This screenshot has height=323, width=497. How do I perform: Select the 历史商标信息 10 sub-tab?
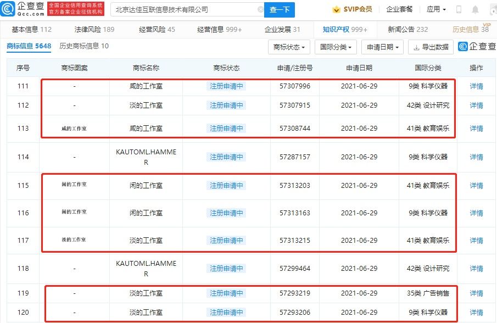84,46
